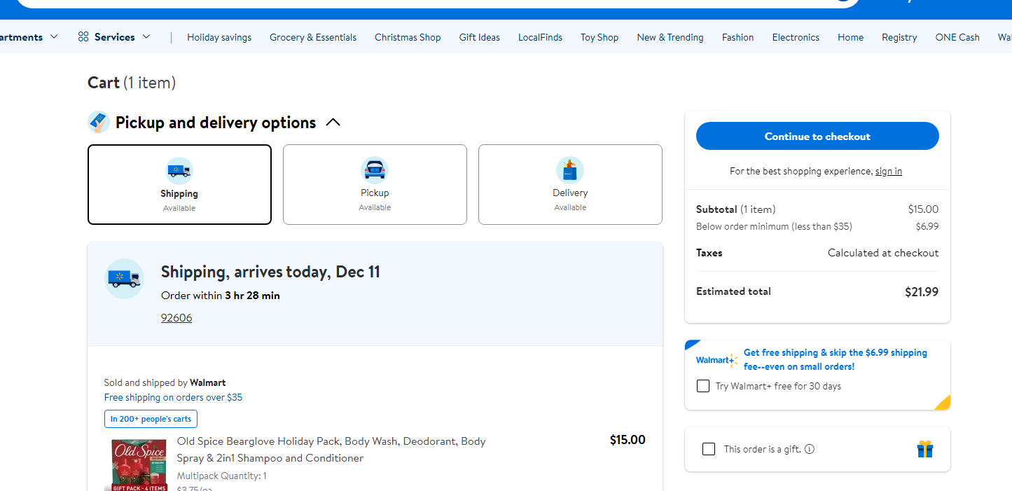Select the Shipping truck option card
Image resolution: width=1012 pixels, height=491 pixels.
[x=179, y=184]
